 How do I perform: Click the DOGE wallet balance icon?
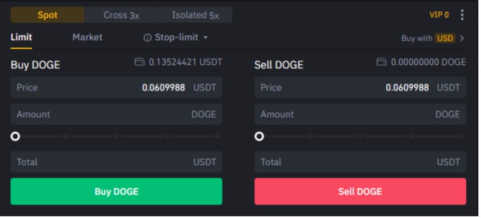pyautogui.click(x=381, y=62)
